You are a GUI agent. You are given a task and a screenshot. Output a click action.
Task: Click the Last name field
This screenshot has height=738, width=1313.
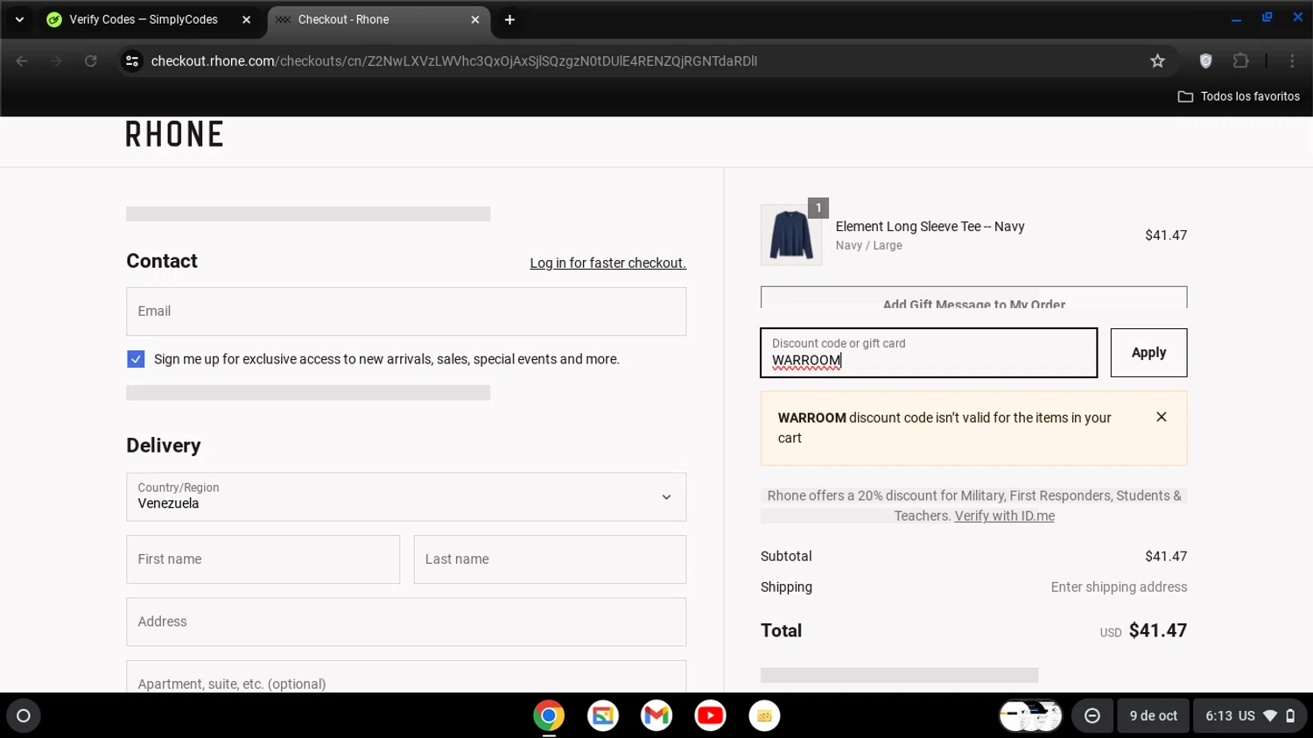pyautogui.click(x=550, y=559)
